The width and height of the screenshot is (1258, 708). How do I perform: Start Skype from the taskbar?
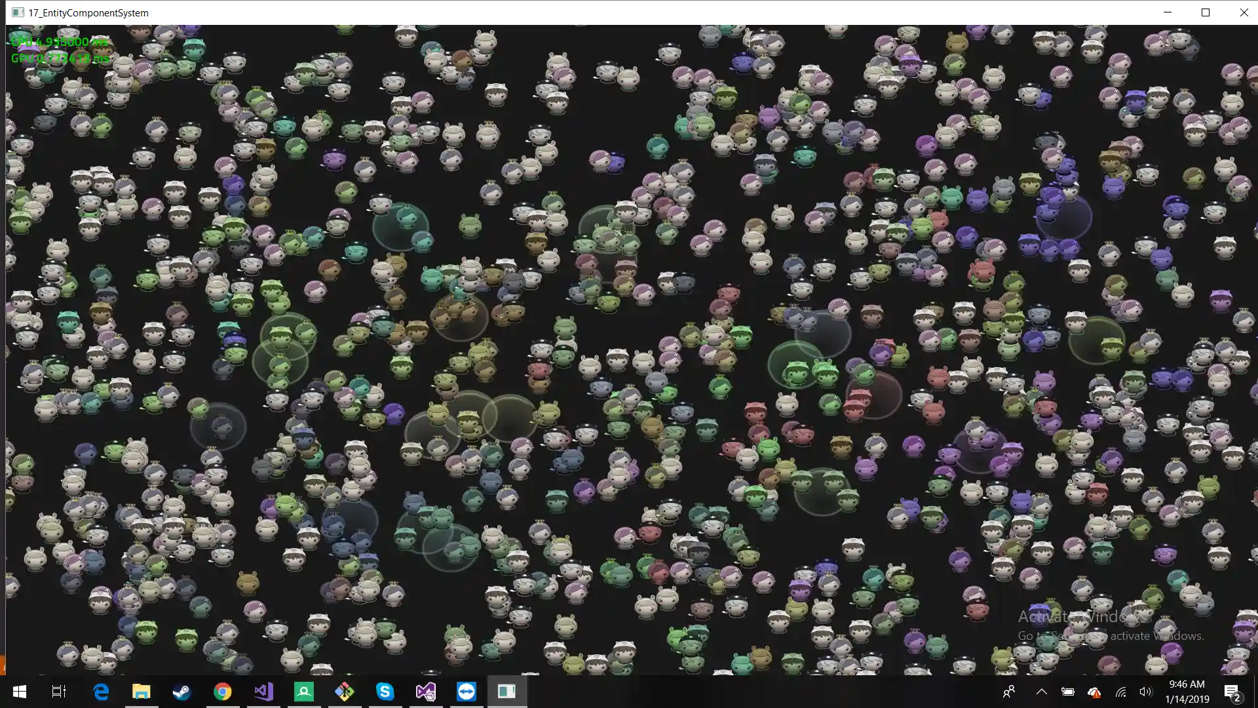(385, 691)
